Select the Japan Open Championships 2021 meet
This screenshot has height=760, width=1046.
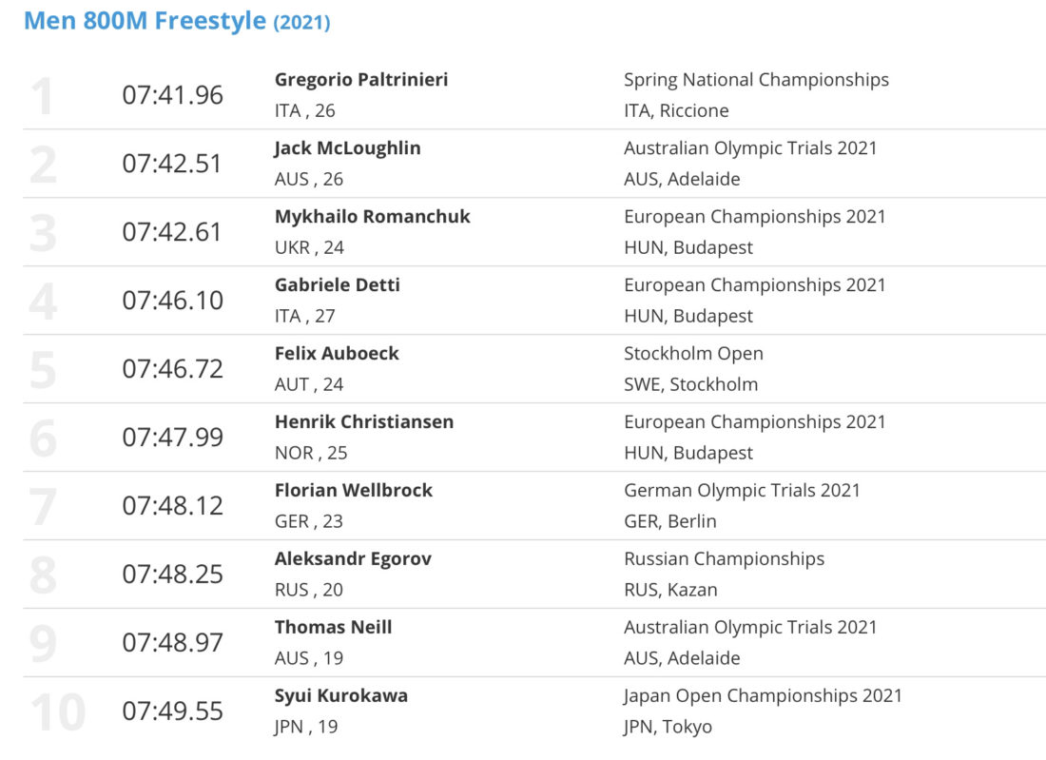[763, 695]
